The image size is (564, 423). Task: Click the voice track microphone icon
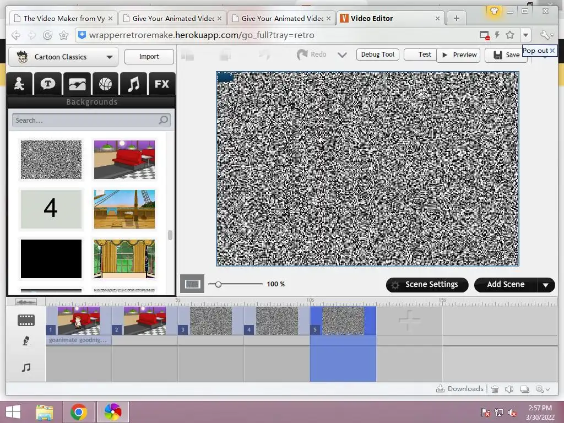pos(25,340)
